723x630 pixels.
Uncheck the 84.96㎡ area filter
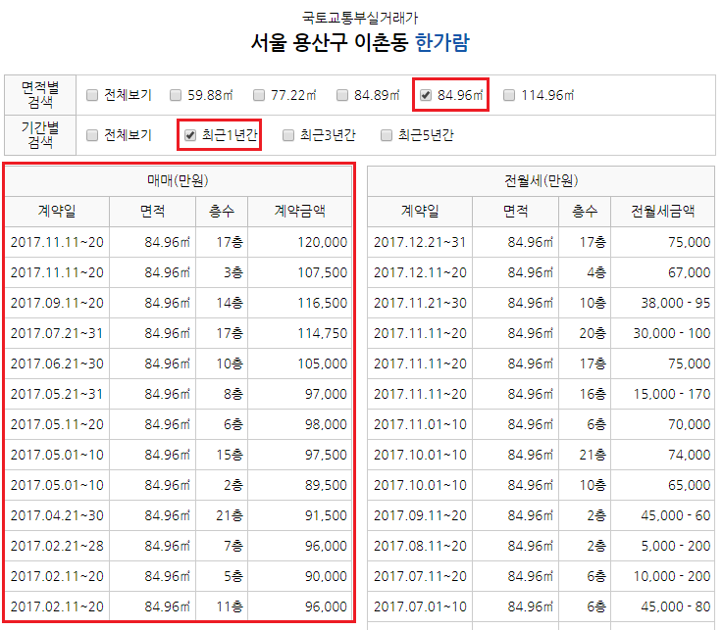tap(426, 95)
